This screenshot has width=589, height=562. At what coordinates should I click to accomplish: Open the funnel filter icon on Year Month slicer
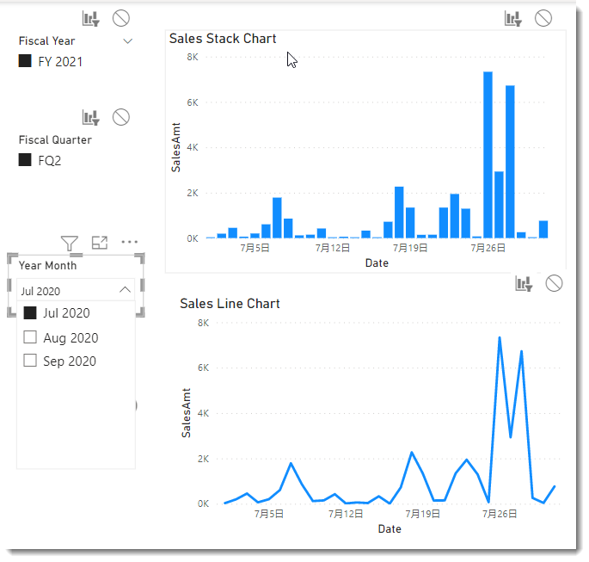pos(70,243)
